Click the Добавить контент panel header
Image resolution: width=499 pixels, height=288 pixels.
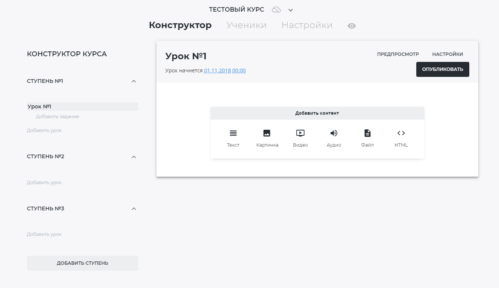(317, 113)
